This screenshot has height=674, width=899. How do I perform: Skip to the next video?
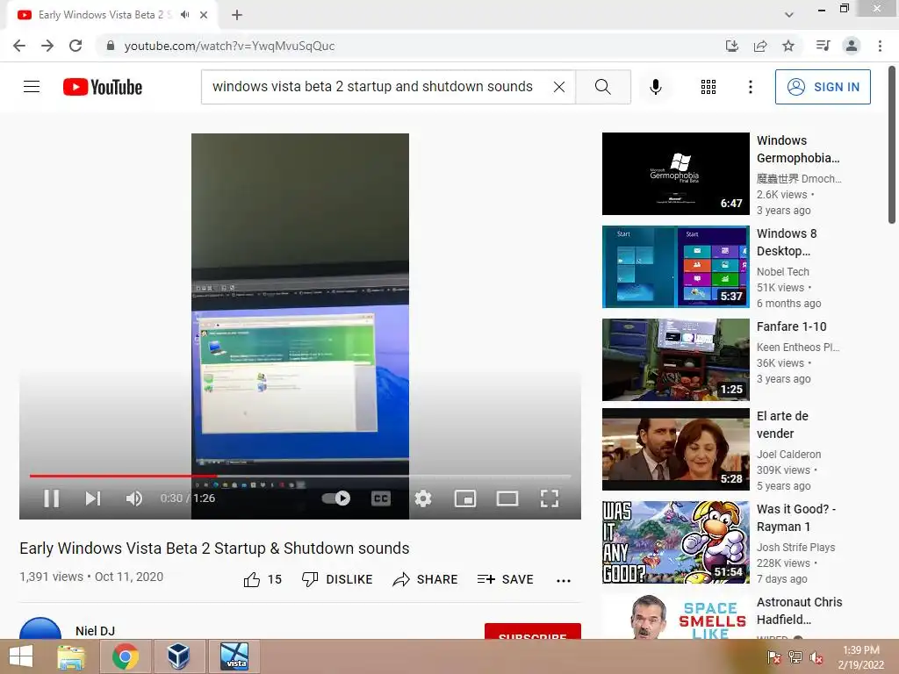pos(93,498)
